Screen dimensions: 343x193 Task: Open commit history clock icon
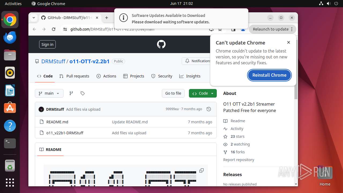209,109
